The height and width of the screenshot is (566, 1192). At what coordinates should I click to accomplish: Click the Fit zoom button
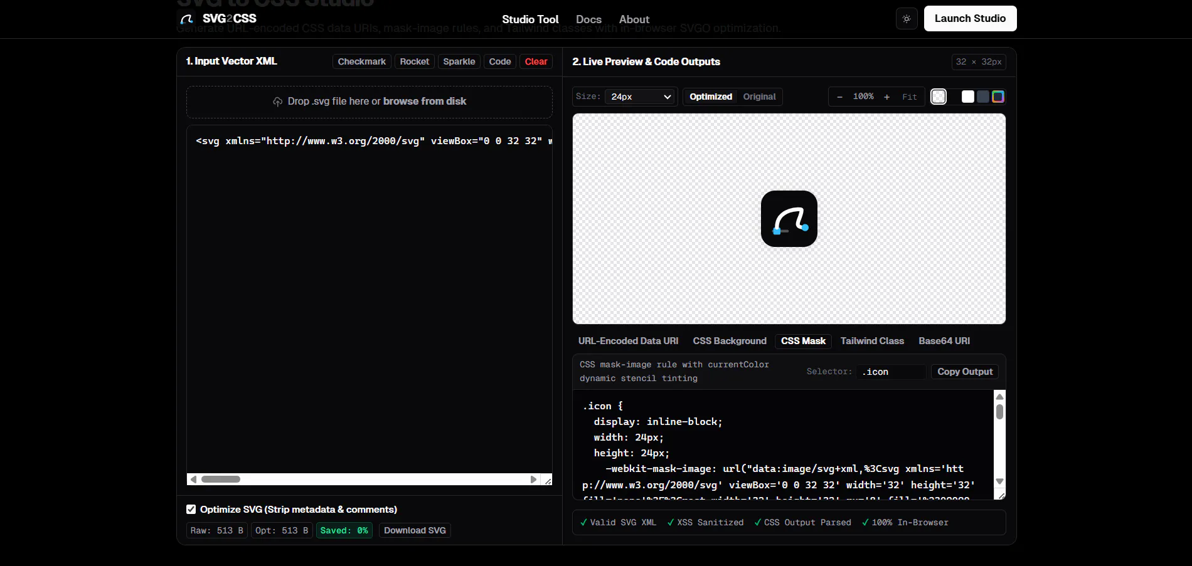[x=910, y=97]
